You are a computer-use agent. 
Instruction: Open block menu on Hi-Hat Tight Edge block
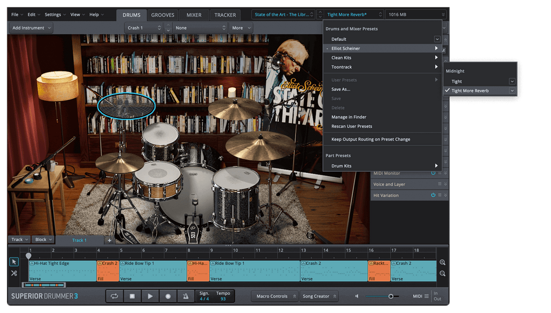point(32,263)
